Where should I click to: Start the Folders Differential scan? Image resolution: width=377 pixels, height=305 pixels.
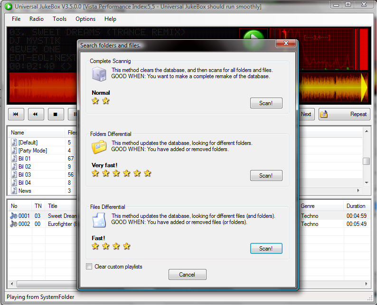266,176
